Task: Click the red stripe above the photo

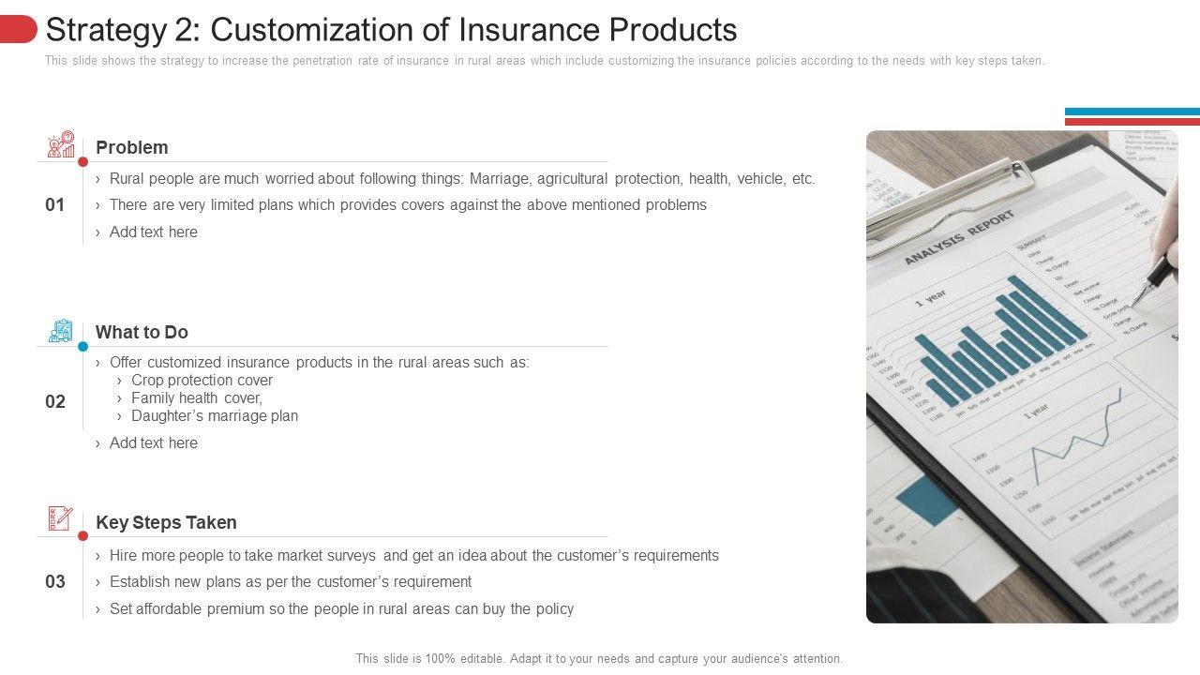Action: (x=1132, y=121)
